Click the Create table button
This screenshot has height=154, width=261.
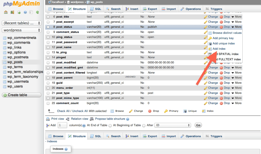pyautogui.click(x=21, y=95)
